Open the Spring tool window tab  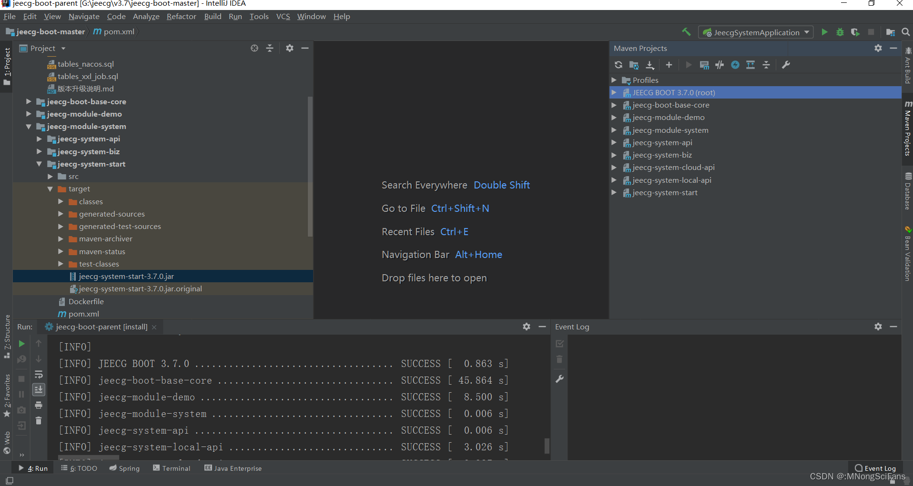tap(124, 468)
